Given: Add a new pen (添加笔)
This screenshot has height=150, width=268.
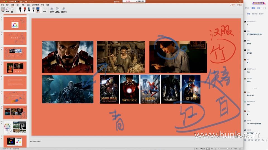Looking at the screenshot, I should (44, 10).
